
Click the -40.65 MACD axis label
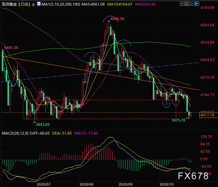click(206, 167)
